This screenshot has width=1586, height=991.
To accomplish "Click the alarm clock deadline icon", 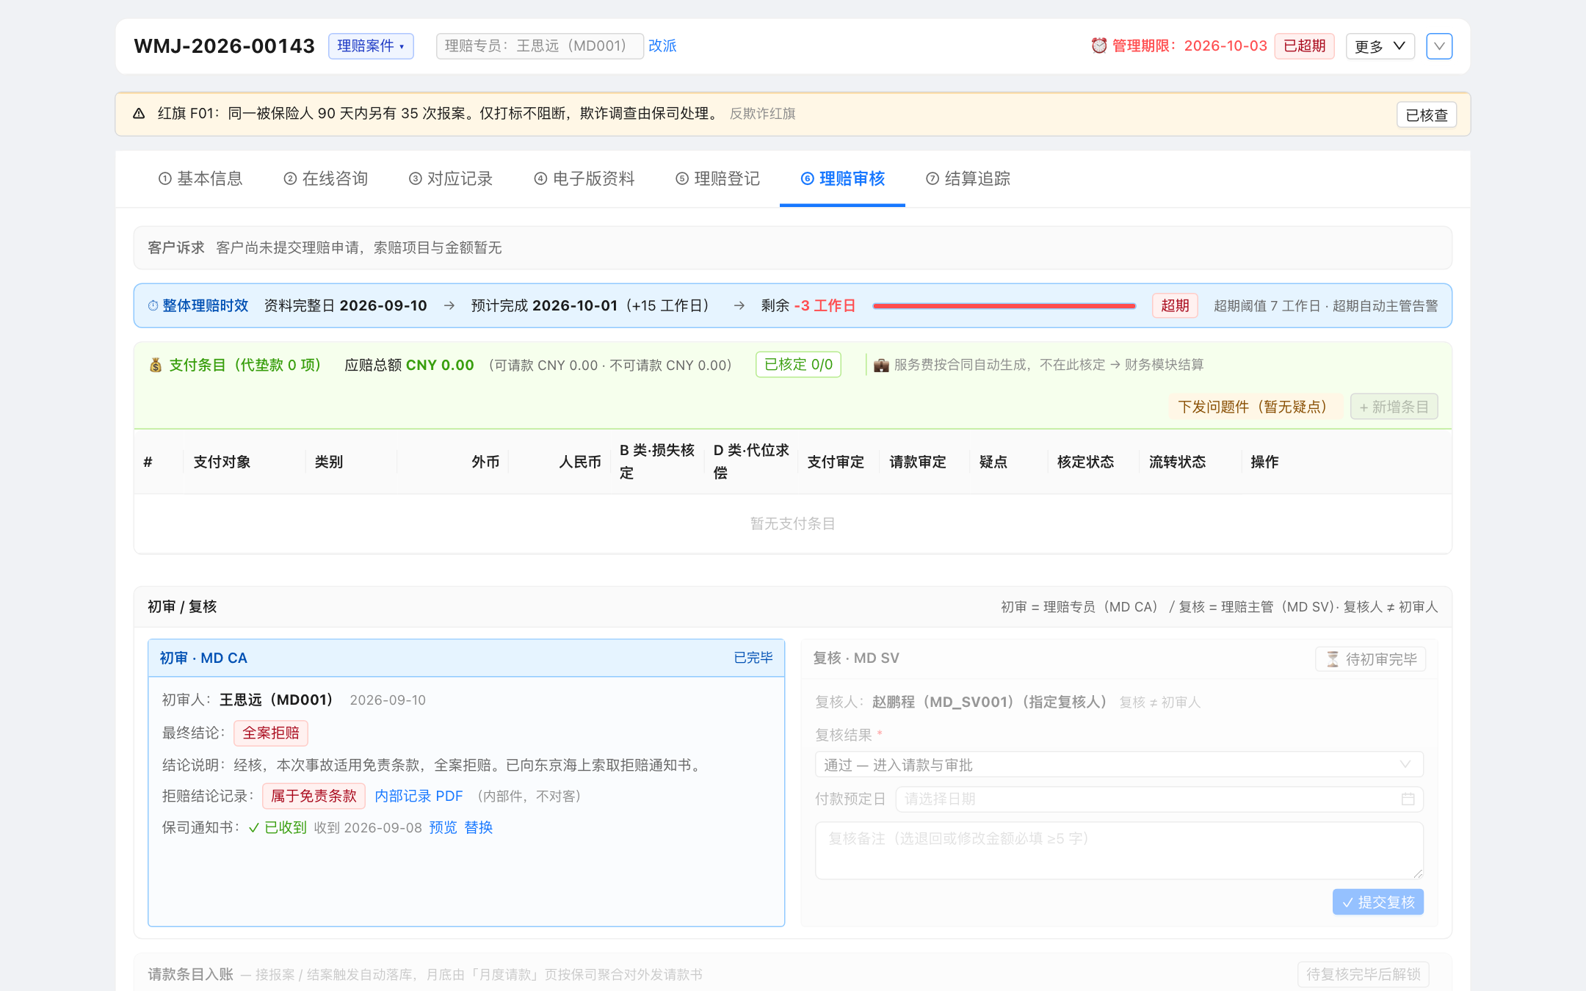I will (x=1098, y=46).
